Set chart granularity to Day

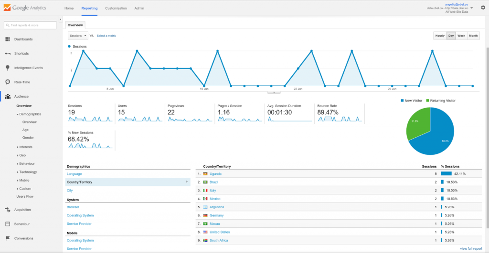[x=451, y=36]
